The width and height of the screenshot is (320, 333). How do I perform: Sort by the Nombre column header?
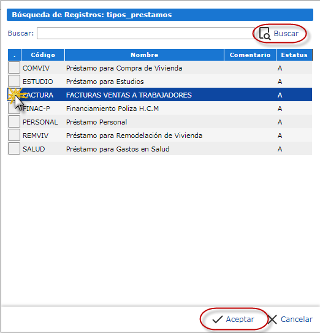coord(145,55)
